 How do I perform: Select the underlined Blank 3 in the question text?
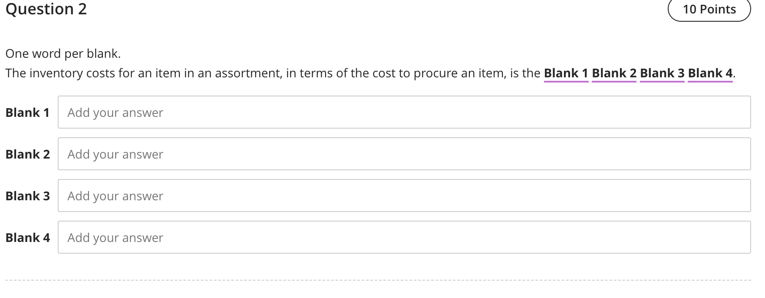click(662, 73)
